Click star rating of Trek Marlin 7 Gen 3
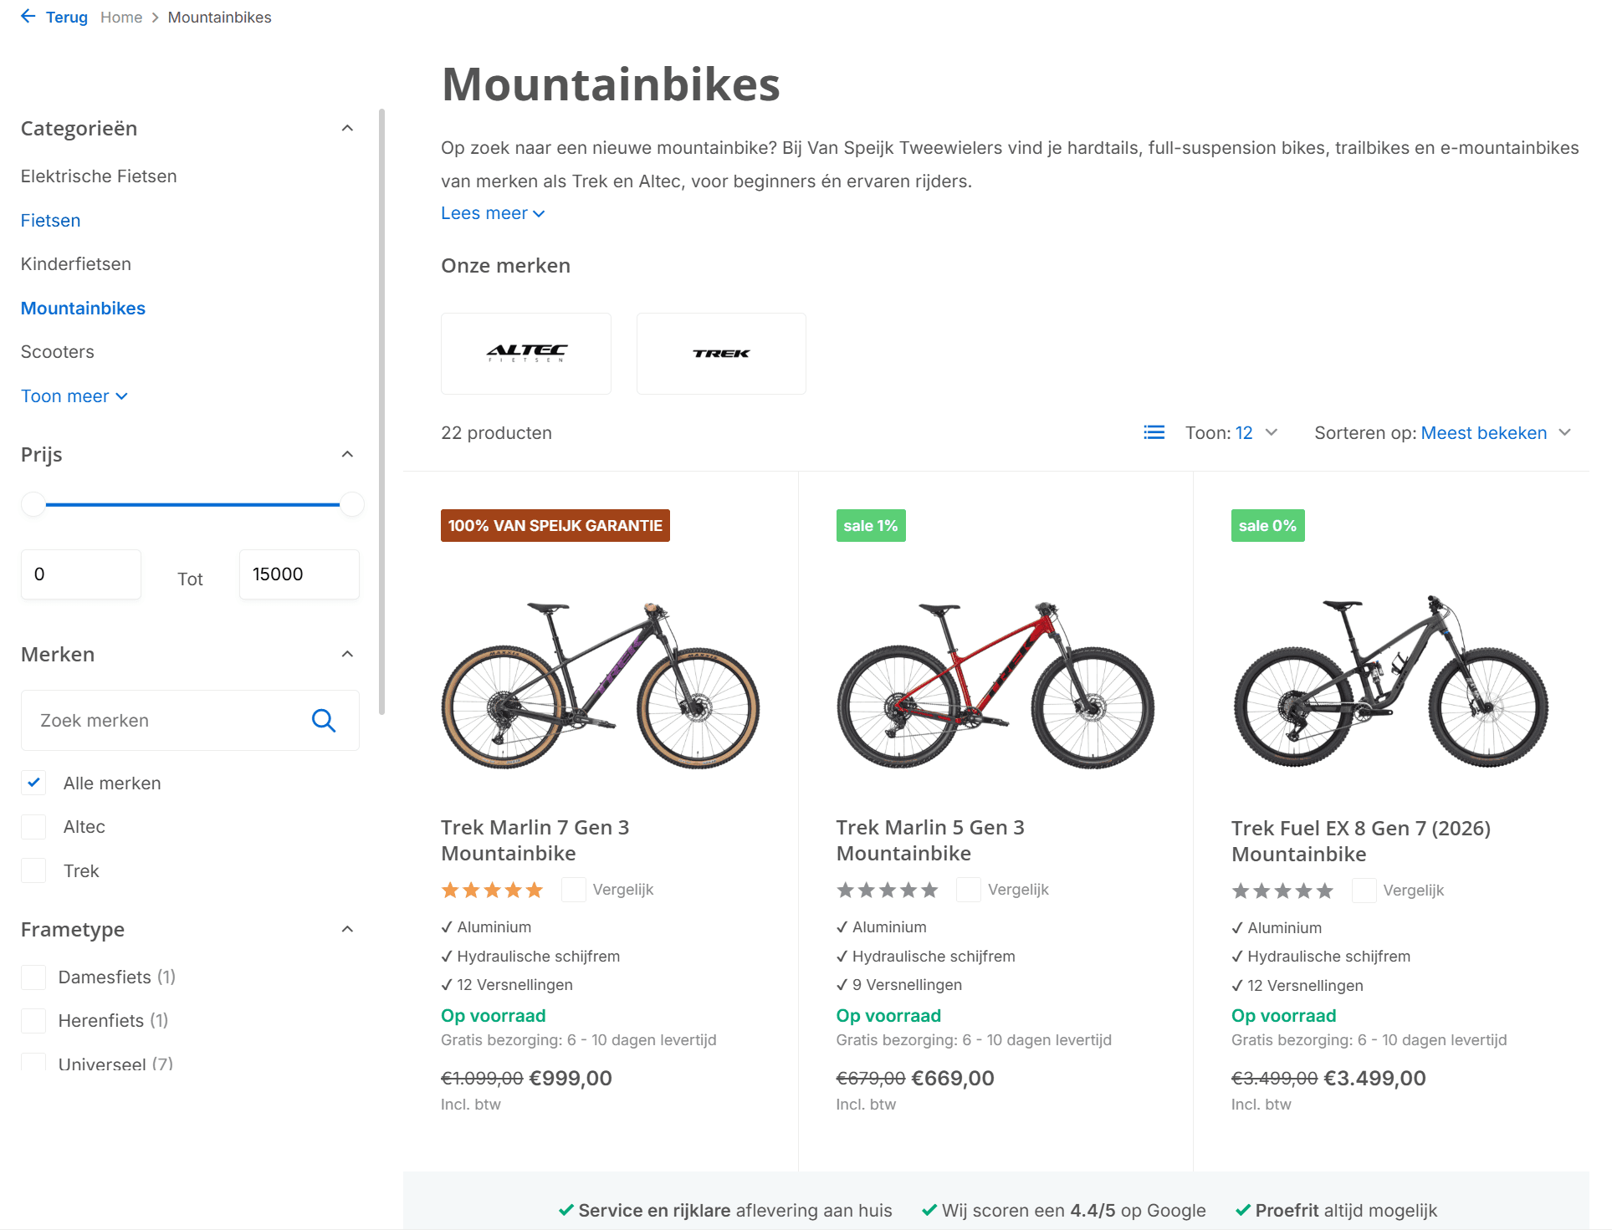The width and height of the screenshot is (1612, 1230). click(x=492, y=891)
